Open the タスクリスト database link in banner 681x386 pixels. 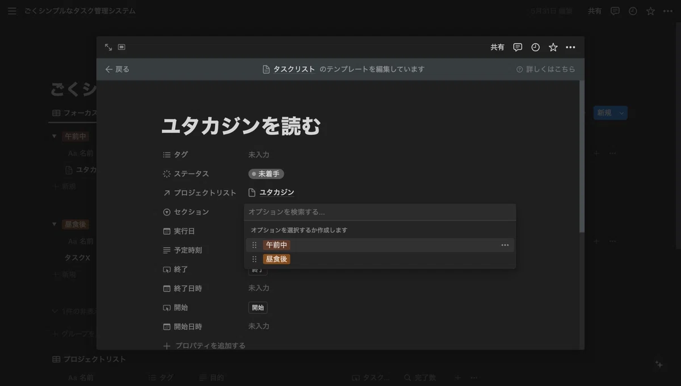coord(289,69)
